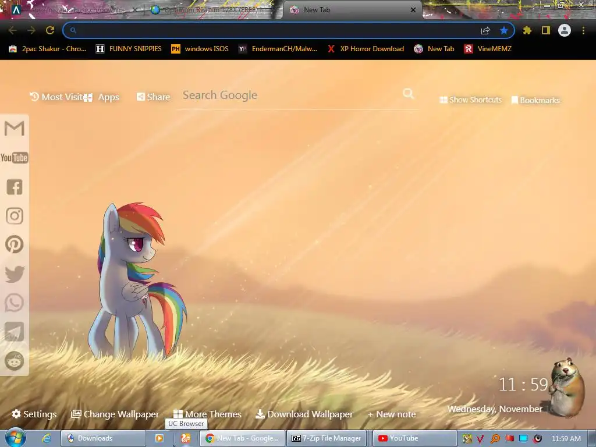This screenshot has height=447, width=596.
Task: Open VineMEMZ bookmark
Action: [x=488, y=49]
